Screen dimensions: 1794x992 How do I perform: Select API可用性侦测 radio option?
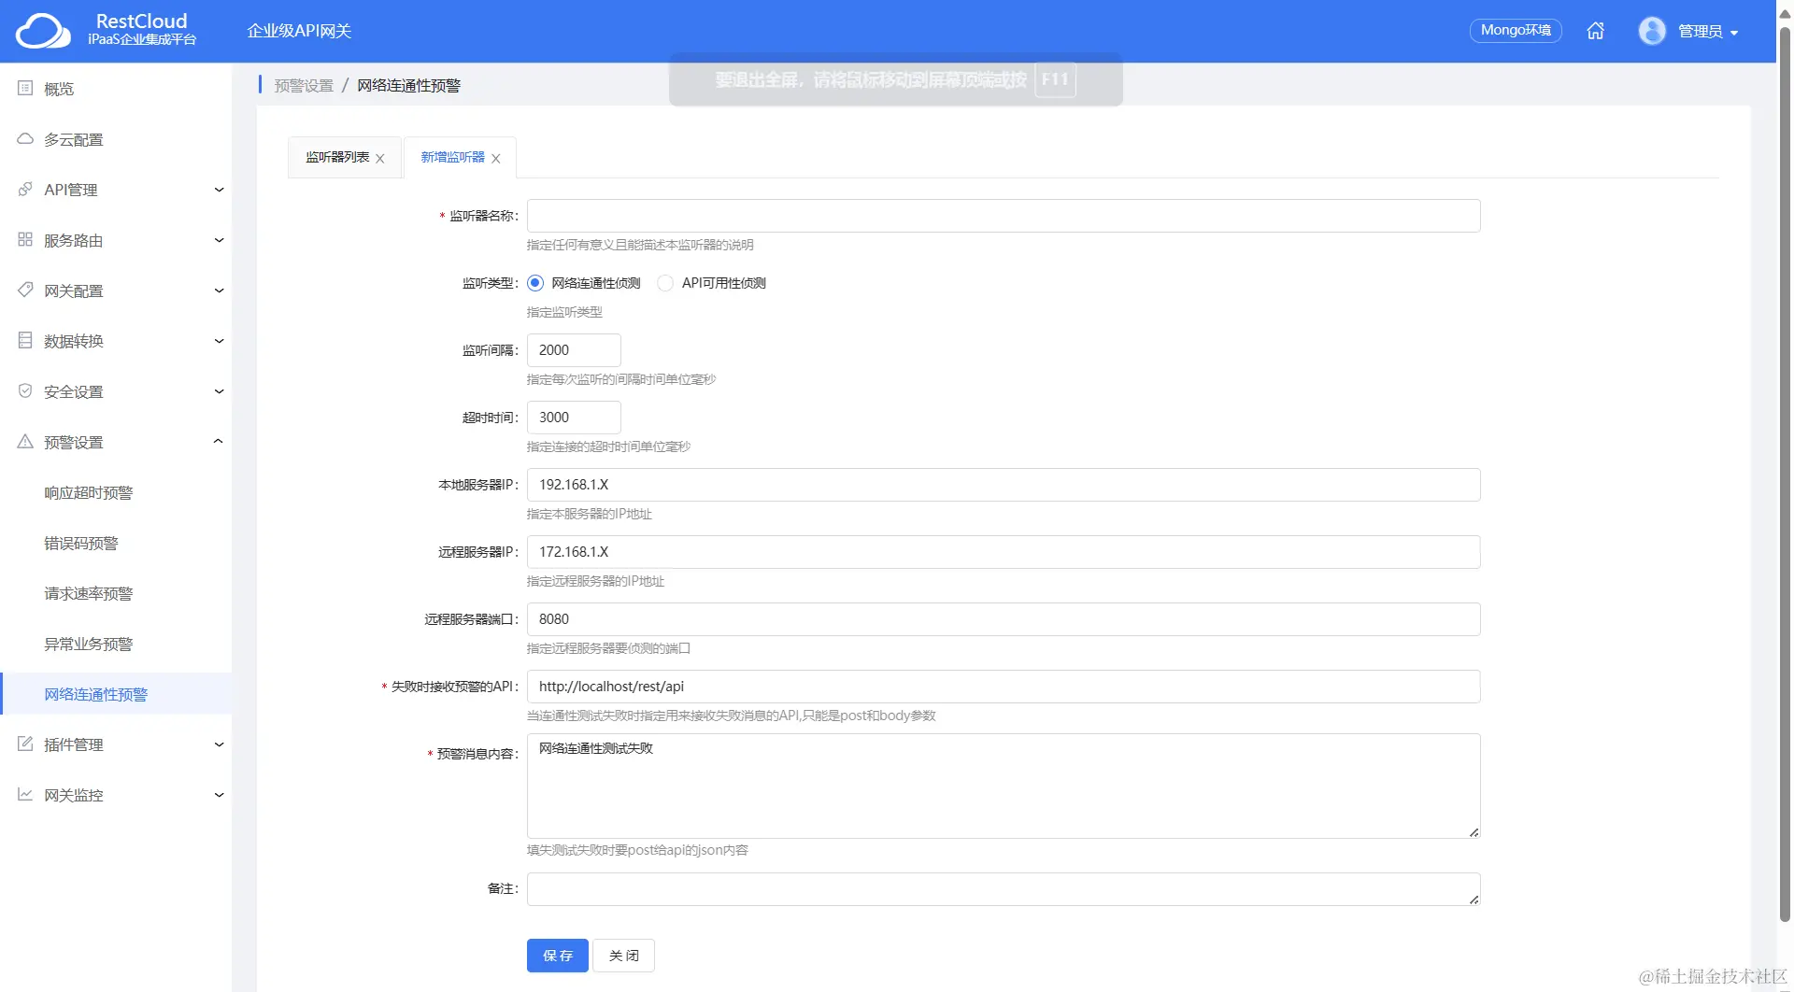(x=665, y=283)
